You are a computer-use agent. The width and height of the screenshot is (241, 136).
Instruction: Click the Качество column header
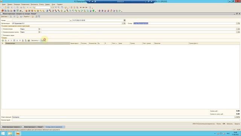pos(171,43)
